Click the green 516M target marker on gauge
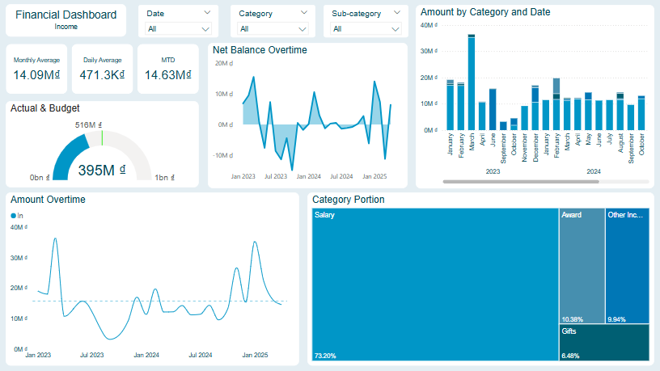660x371 pixels. [x=102, y=137]
